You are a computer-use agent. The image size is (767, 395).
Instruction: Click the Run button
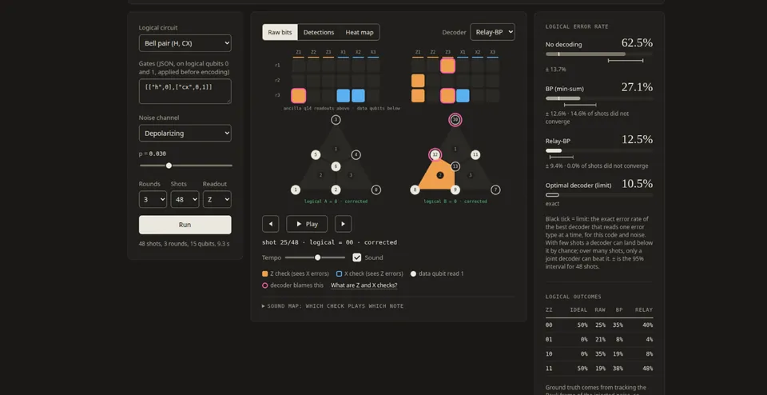[185, 225]
